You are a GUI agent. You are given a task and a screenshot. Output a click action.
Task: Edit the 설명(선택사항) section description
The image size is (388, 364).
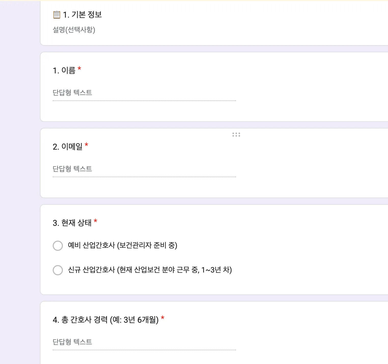(x=74, y=30)
